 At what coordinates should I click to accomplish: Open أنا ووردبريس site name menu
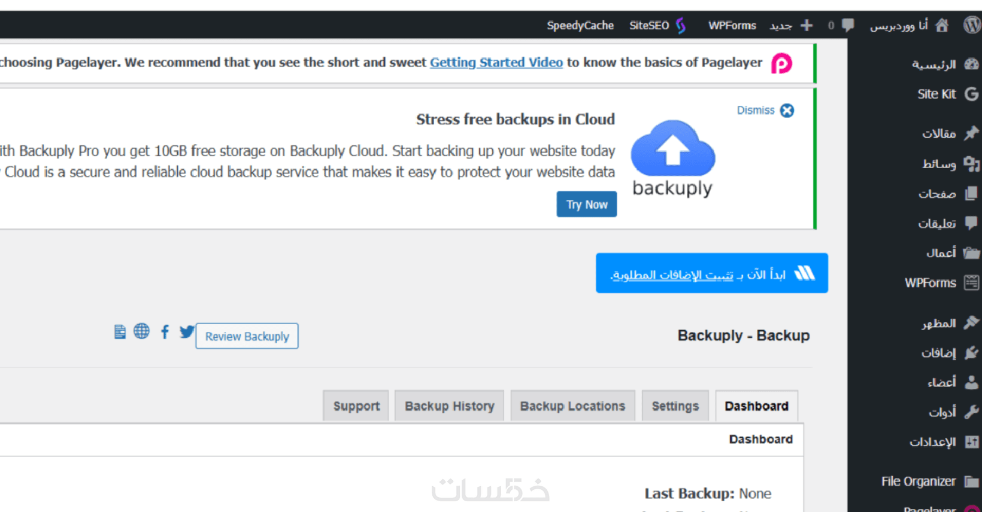coord(899,26)
